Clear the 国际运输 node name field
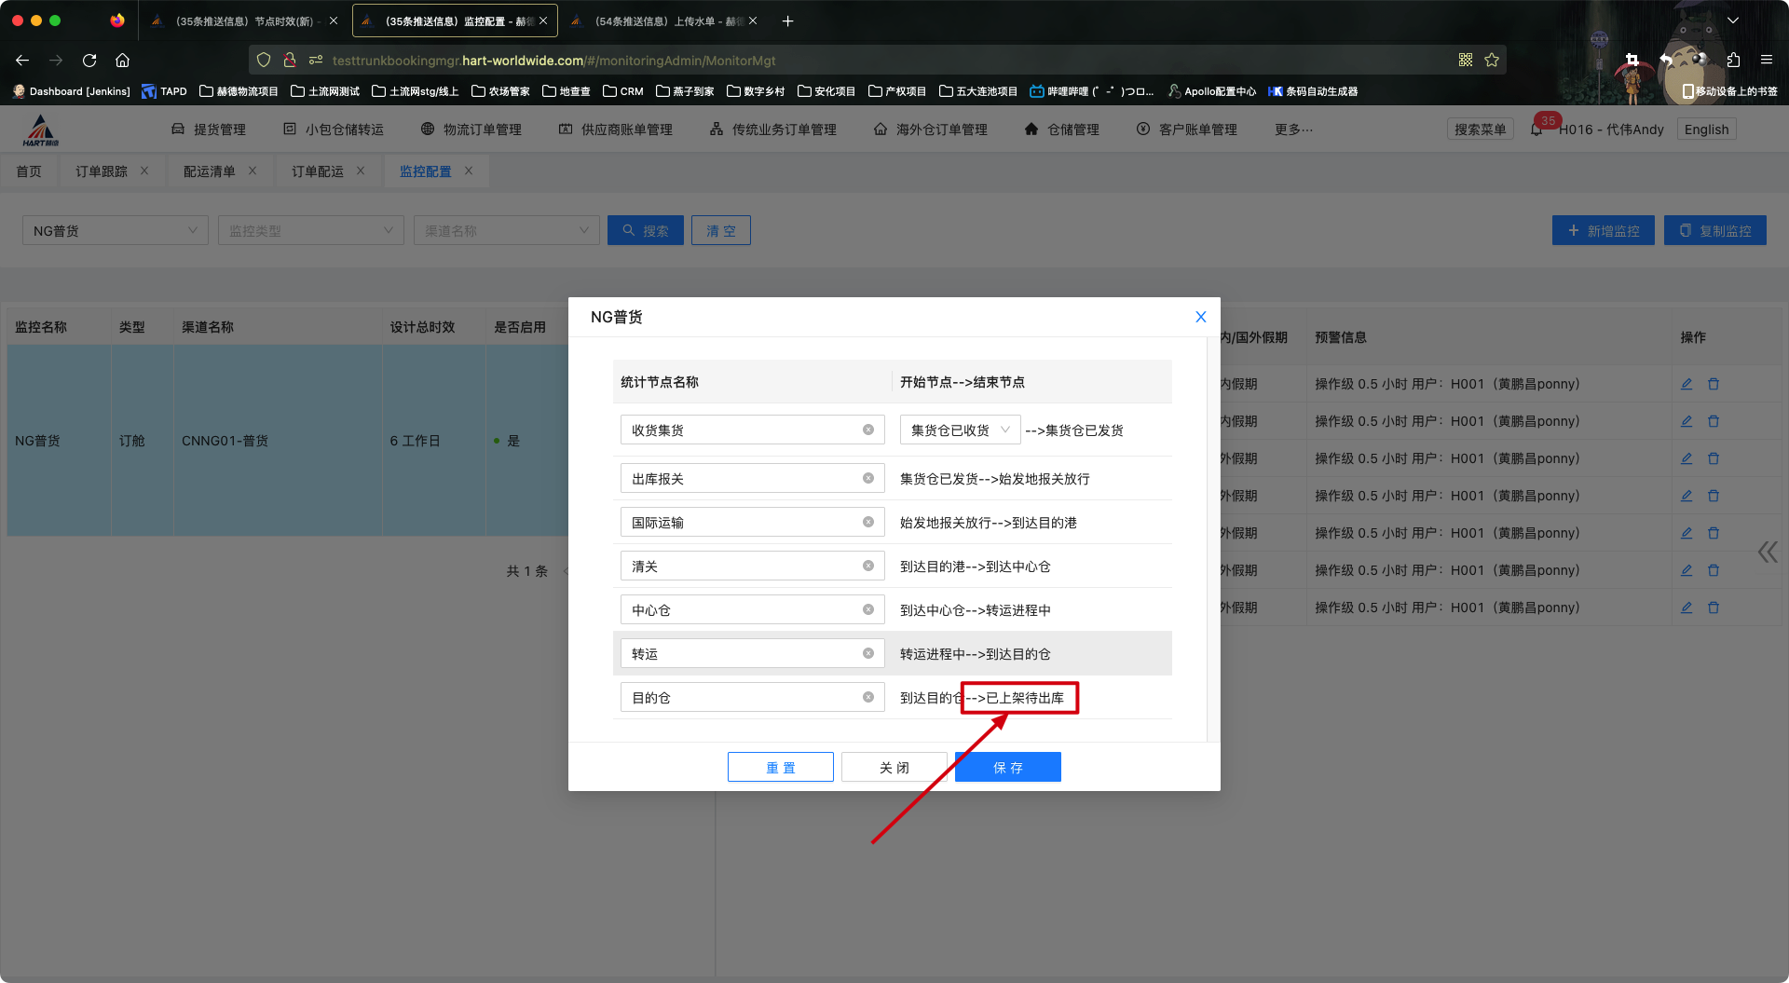This screenshot has width=1789, height=983. pos(867,522)
